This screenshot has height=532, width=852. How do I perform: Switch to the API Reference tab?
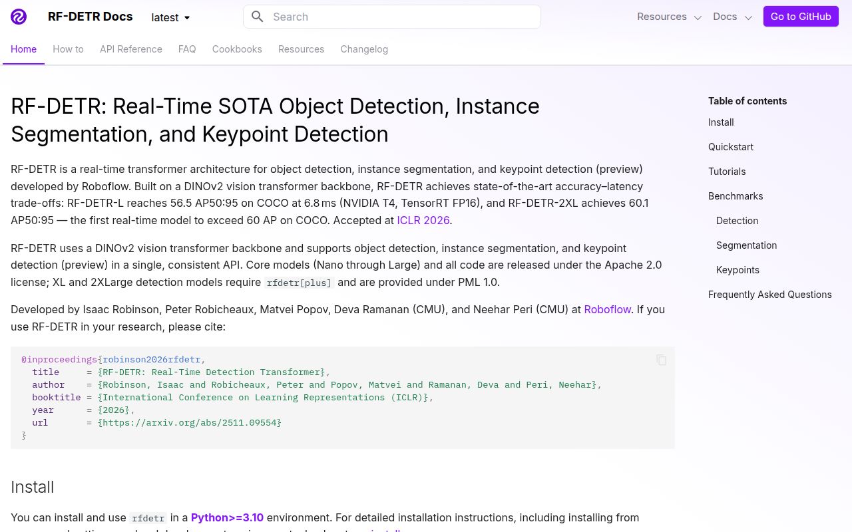point(131,49)
